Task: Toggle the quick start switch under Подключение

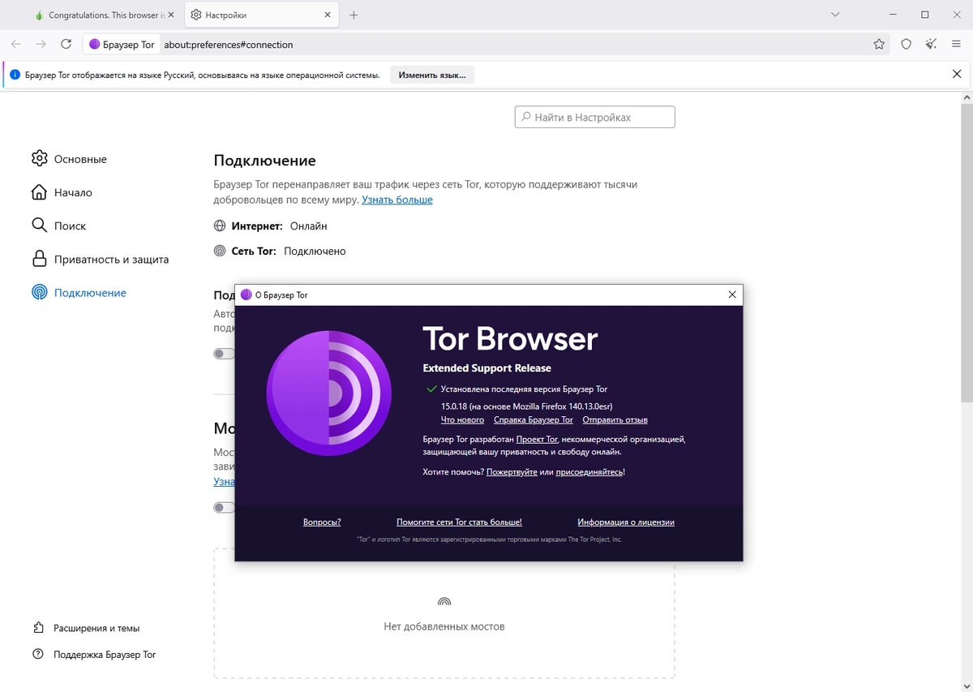Action: (224, 354)
